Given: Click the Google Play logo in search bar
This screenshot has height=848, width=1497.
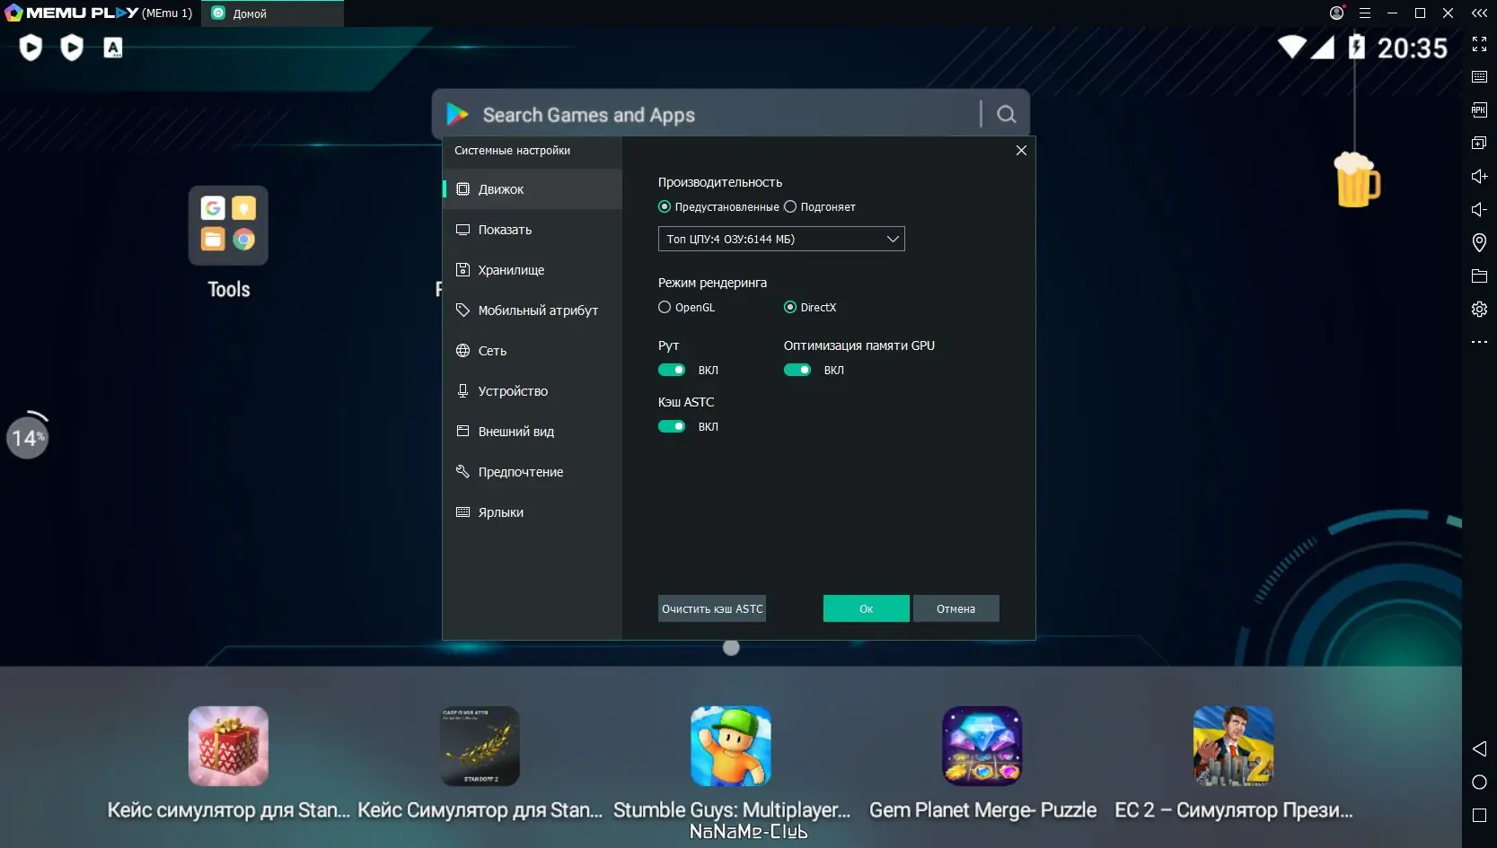Looking at the screenshot, I should [x=458, y=114].
